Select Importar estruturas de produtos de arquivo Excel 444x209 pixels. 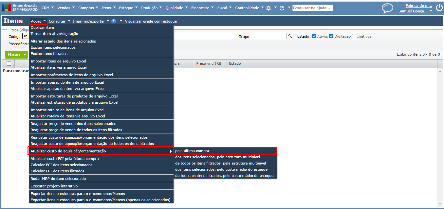pos(101,96)
